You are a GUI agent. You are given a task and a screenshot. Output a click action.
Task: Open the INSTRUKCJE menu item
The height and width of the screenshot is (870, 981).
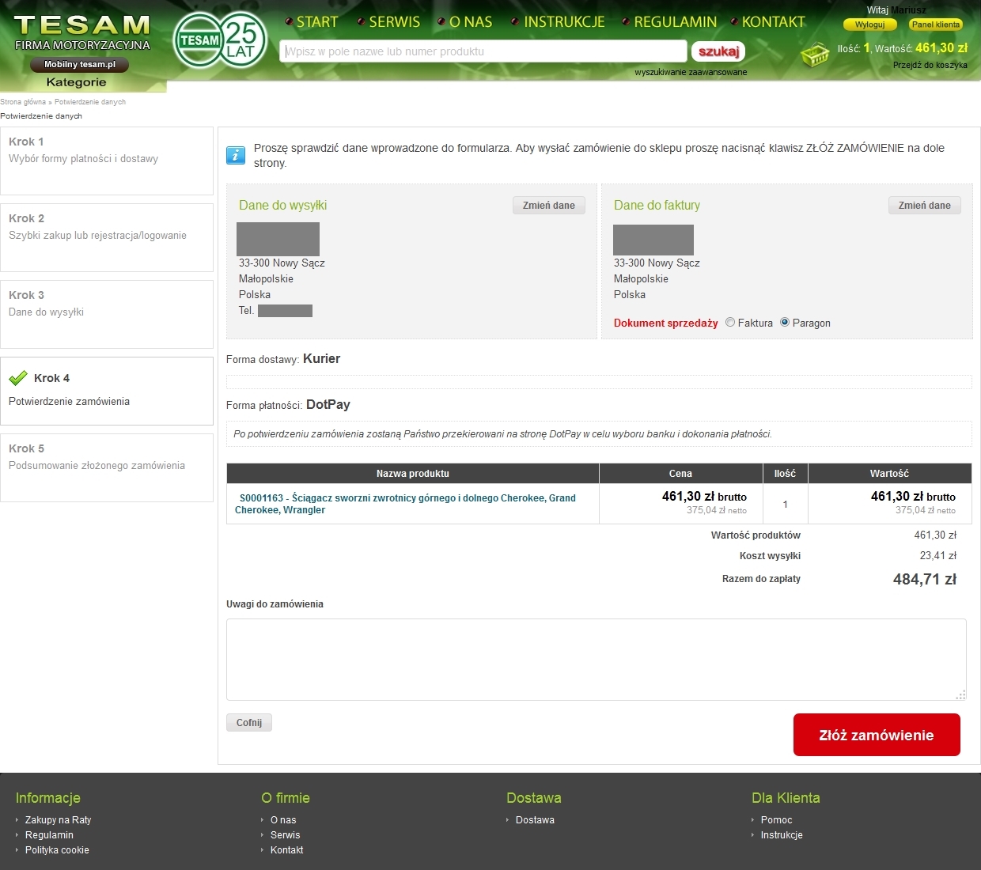[563, 22]
